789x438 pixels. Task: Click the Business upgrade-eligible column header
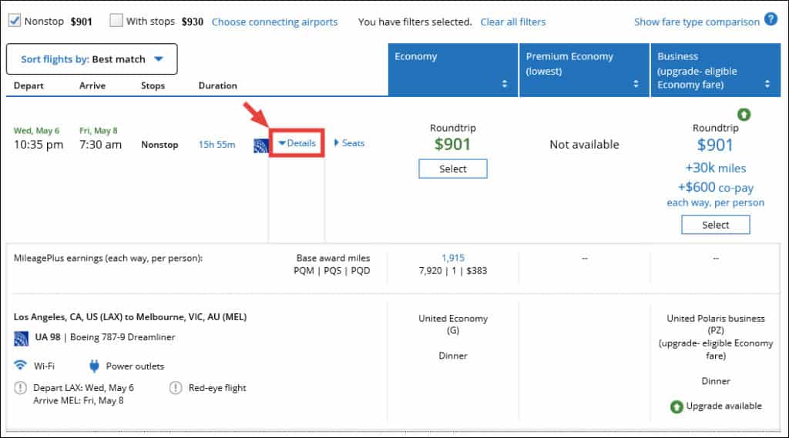[716, 70]
